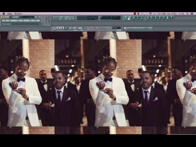Click the tempo display

coord(73,28)
